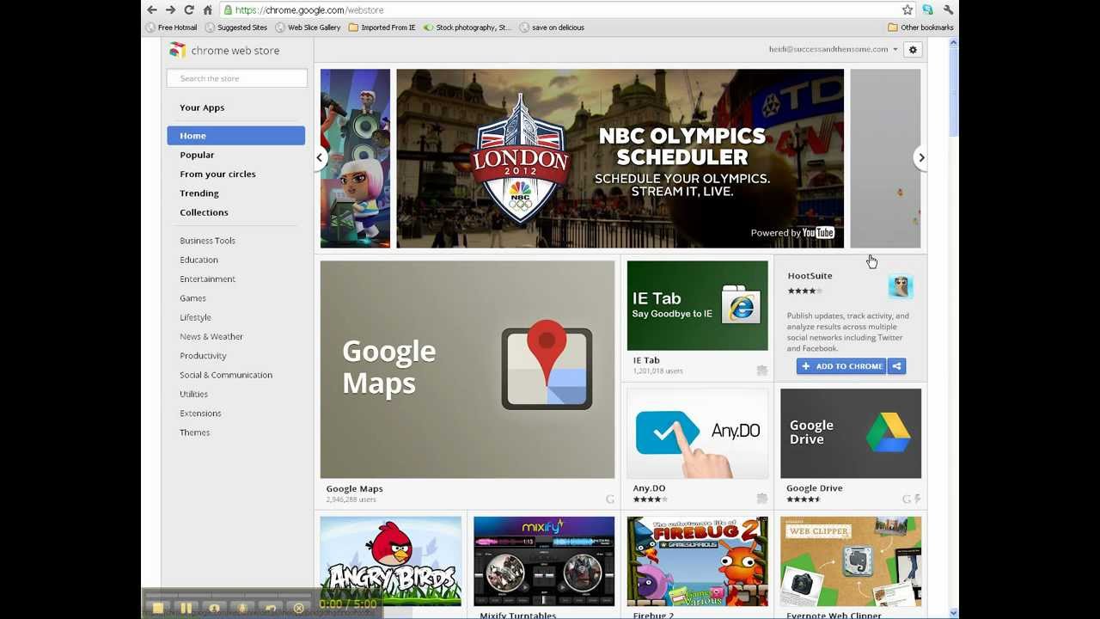Screen dimensions: 1100x619
Task: Click the HootSuite owl icon
Action: [900, 286]
